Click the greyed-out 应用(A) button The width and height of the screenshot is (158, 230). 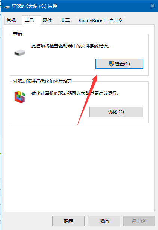tap(139, 221)
